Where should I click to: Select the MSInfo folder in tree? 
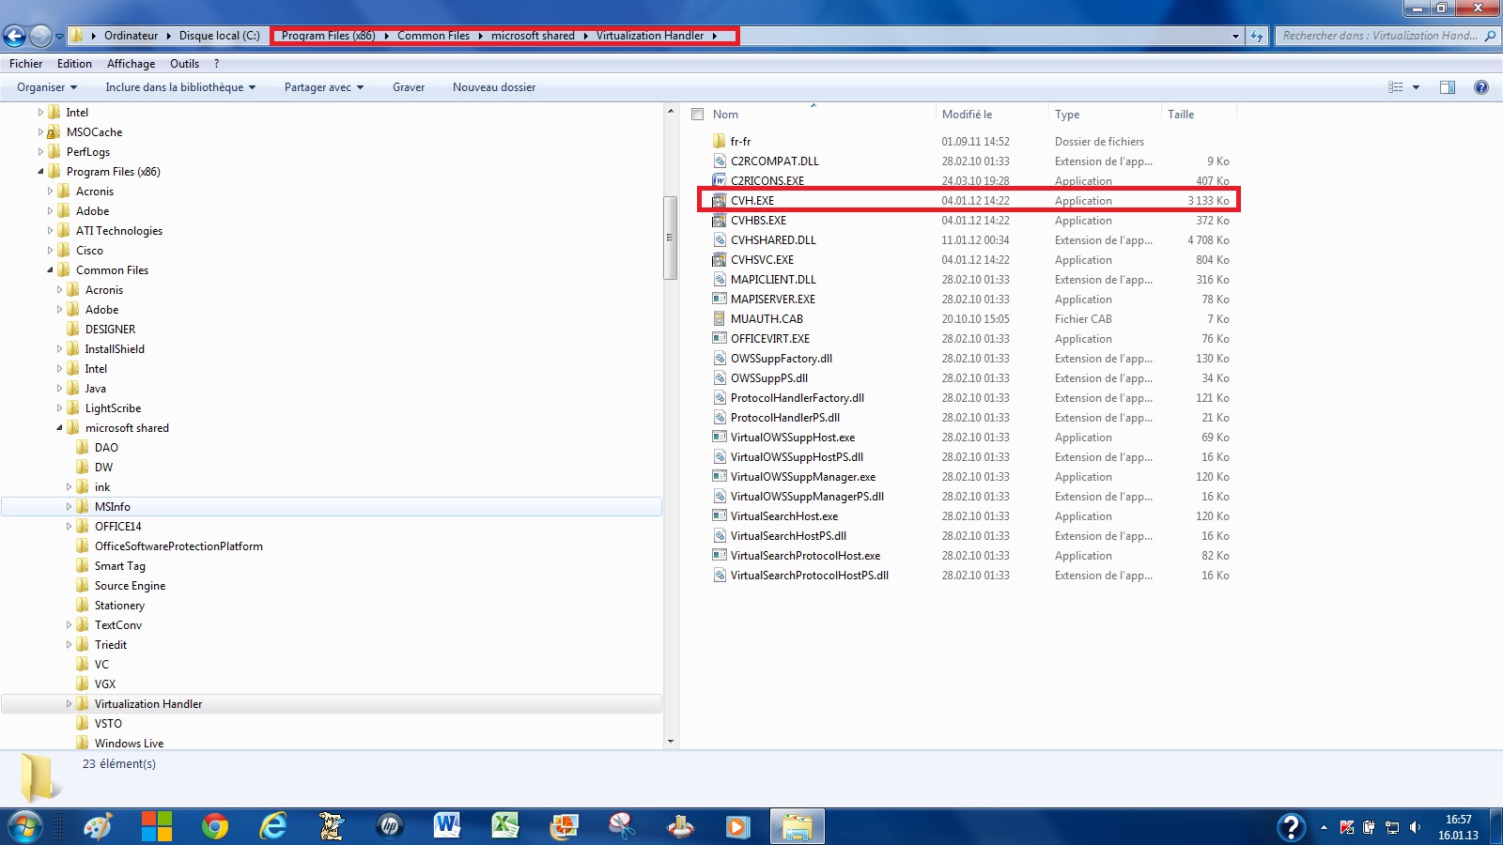point(112,507)
